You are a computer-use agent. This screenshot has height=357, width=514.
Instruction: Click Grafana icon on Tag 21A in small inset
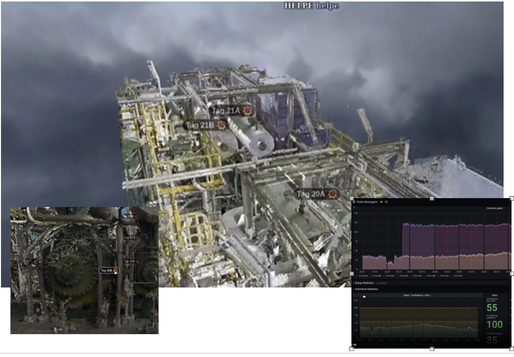click(x=138, y=238)
